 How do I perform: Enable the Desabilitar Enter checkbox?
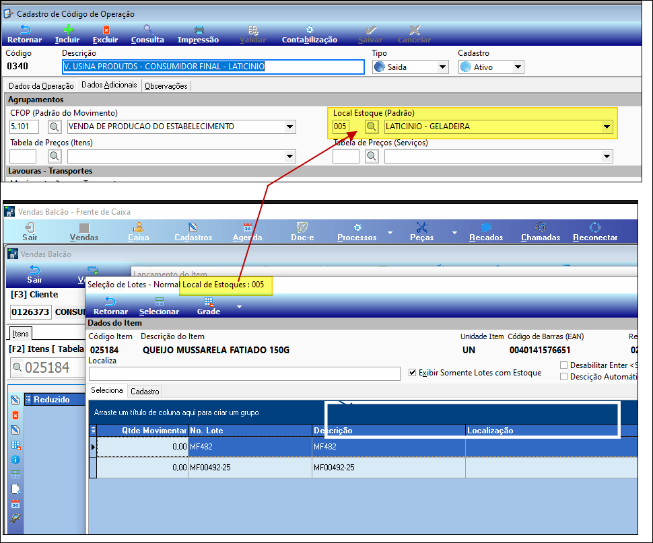tap(564, 365)
